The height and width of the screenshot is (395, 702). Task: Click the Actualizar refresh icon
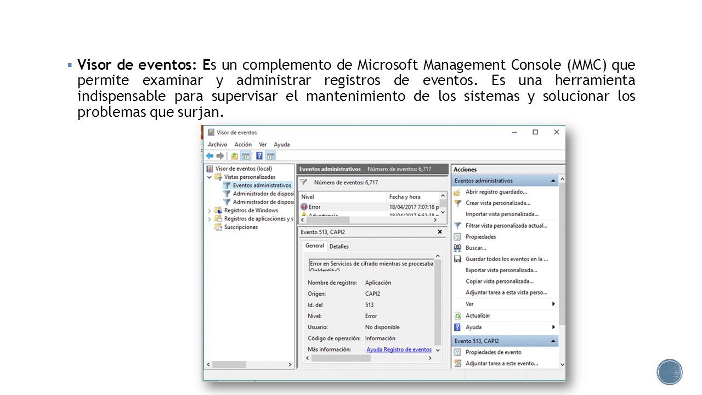coord(457,315)
